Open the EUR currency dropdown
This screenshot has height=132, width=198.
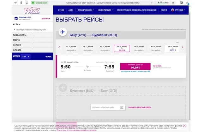pos(26,57)
